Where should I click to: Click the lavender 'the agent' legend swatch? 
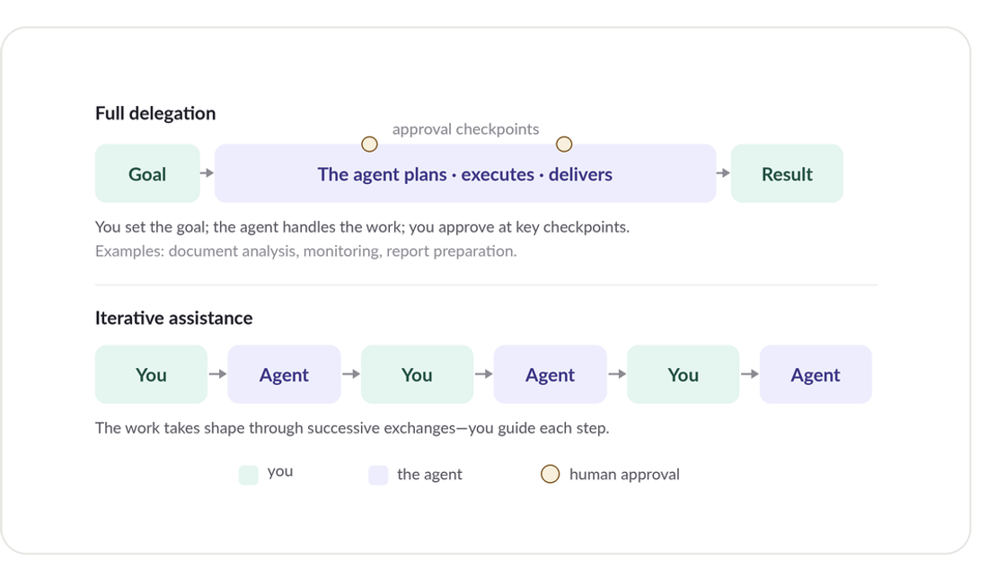point(378,475)
